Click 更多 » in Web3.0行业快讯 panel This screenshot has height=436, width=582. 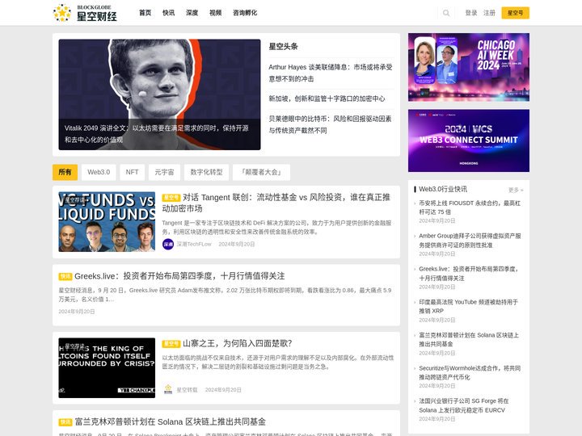[516, 191]
